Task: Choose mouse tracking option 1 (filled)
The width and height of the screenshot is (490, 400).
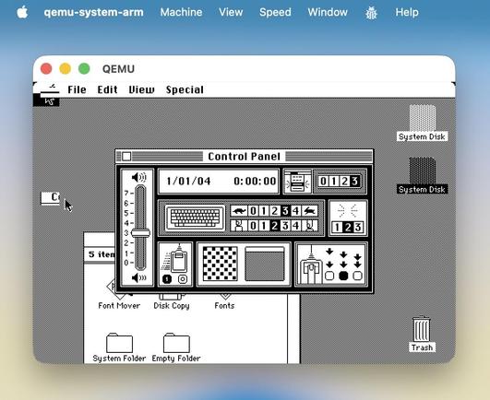Action: tap(167, 279)
